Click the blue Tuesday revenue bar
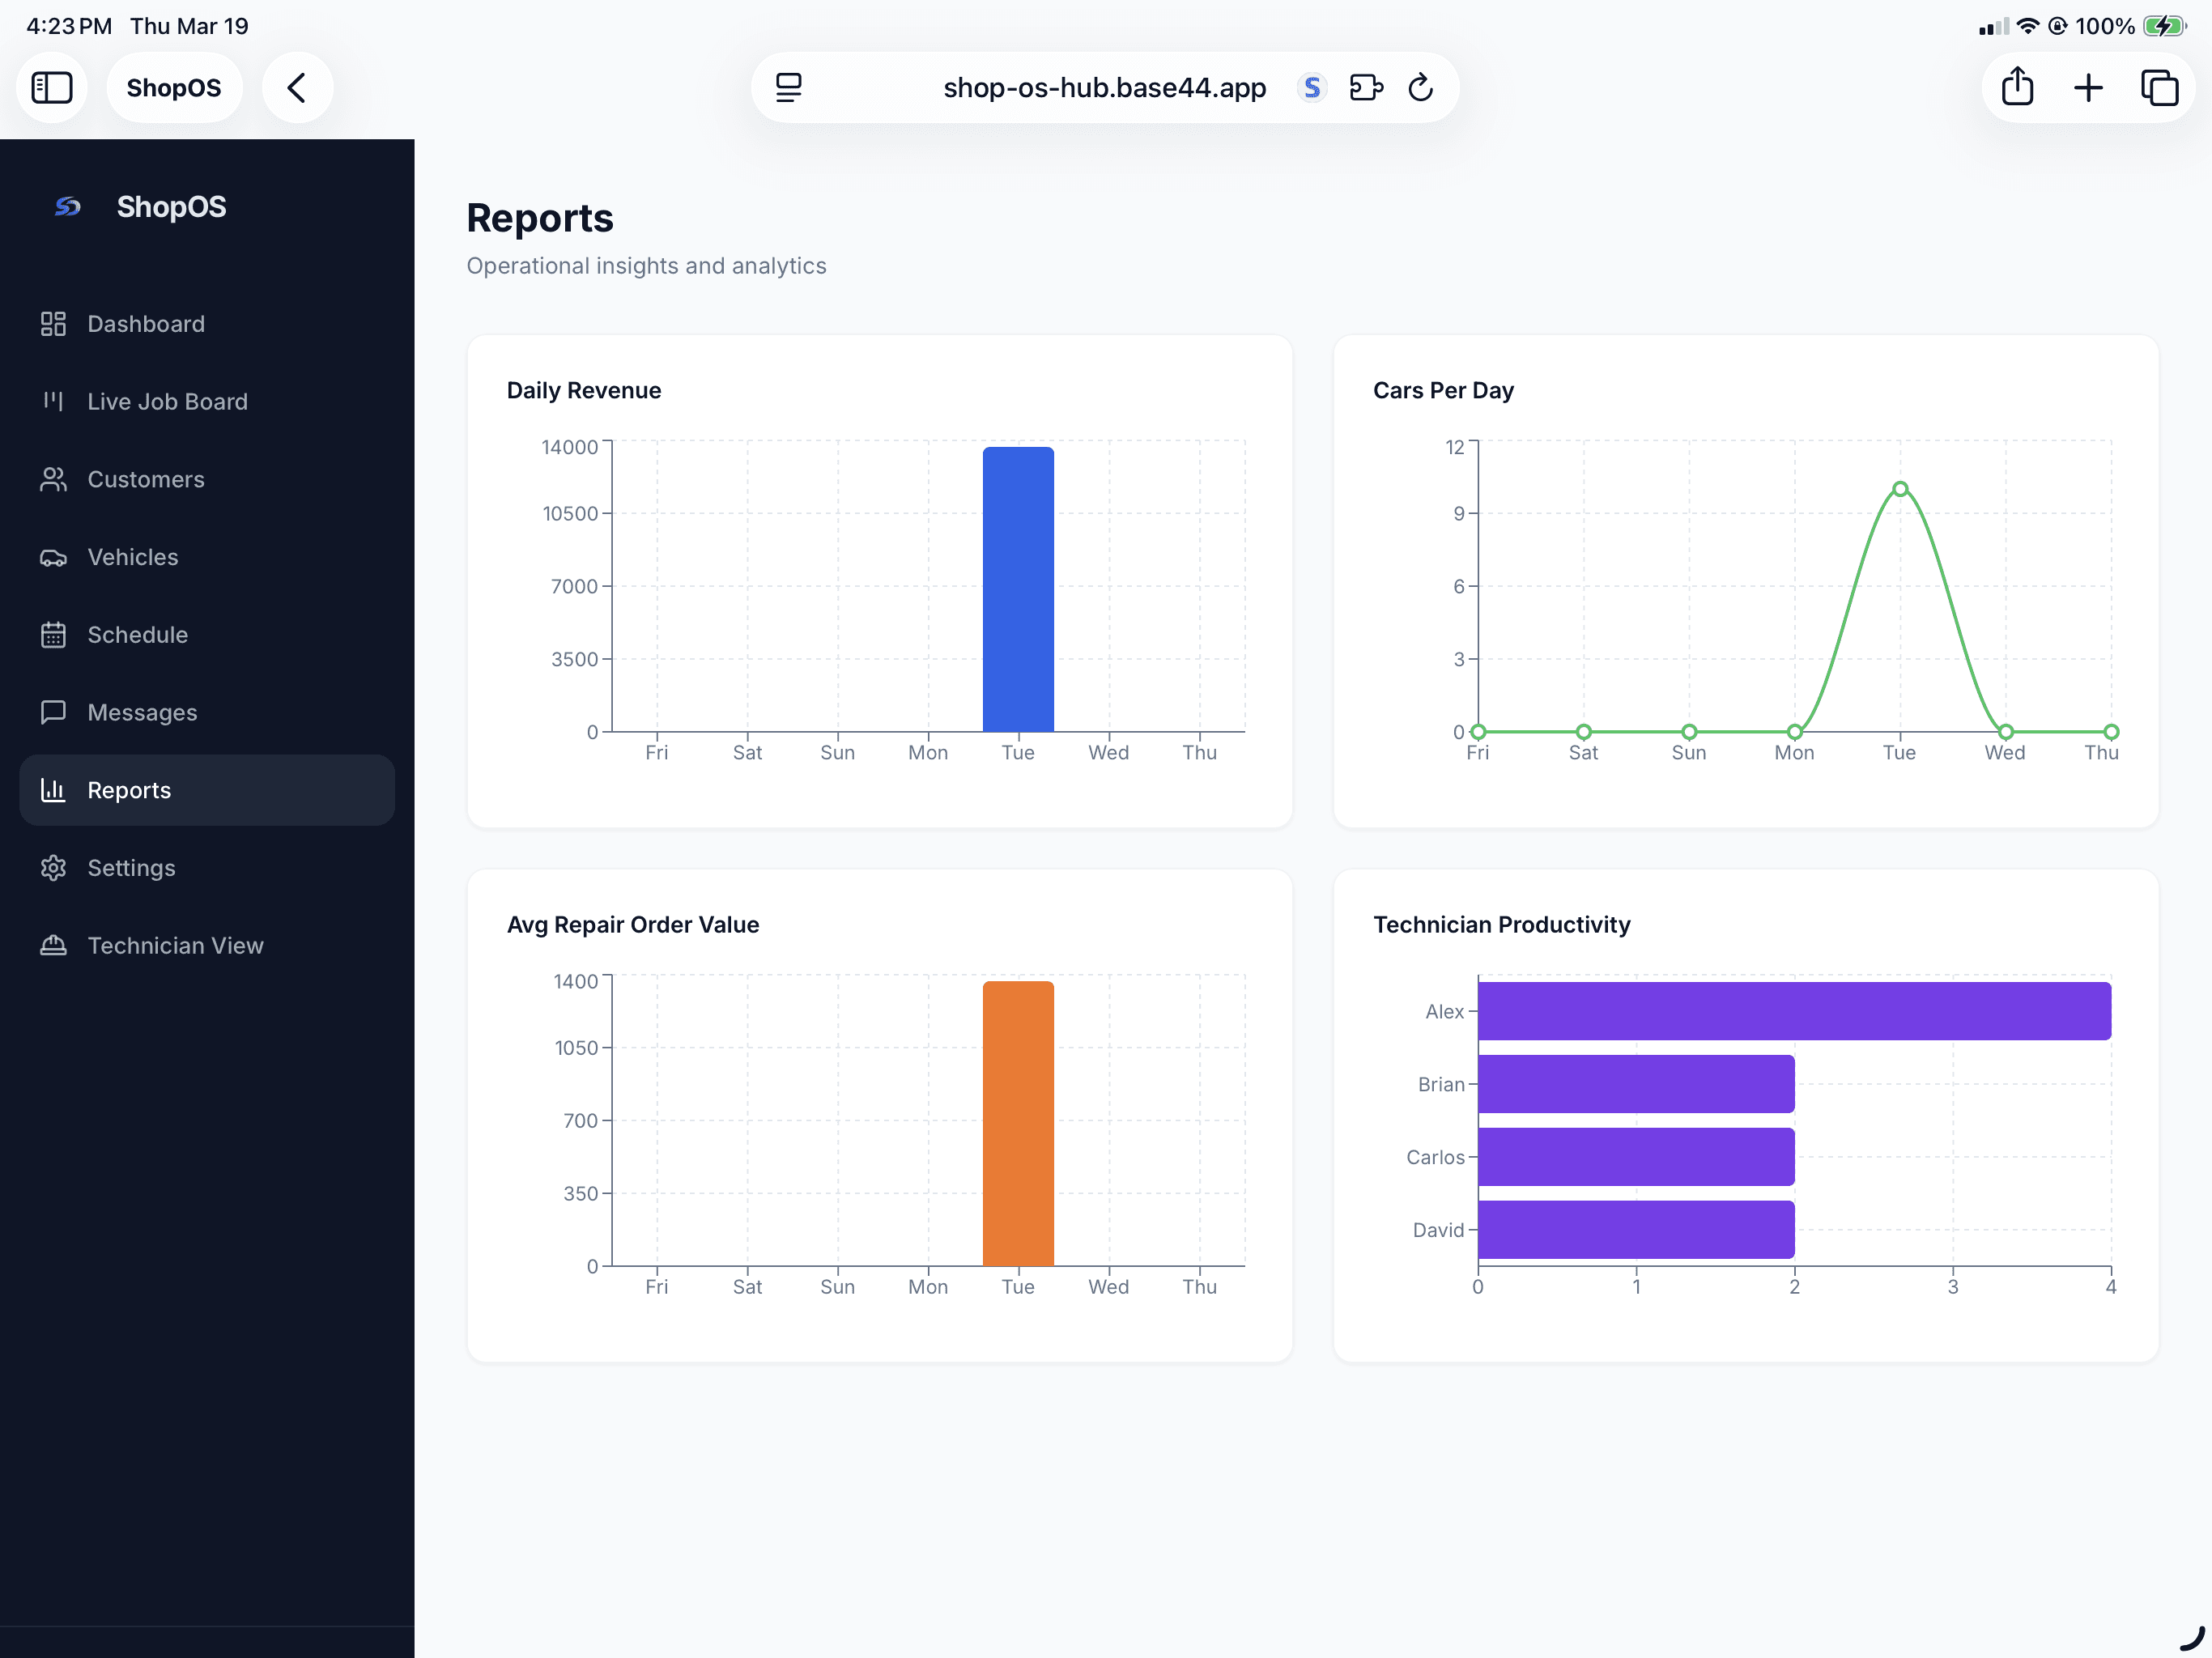 1017,590
